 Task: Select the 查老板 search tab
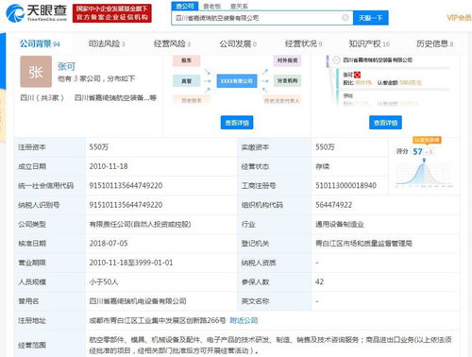212,6
